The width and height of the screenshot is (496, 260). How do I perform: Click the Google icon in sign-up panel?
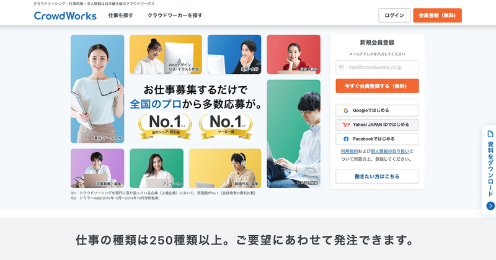(x=346, y=110)
